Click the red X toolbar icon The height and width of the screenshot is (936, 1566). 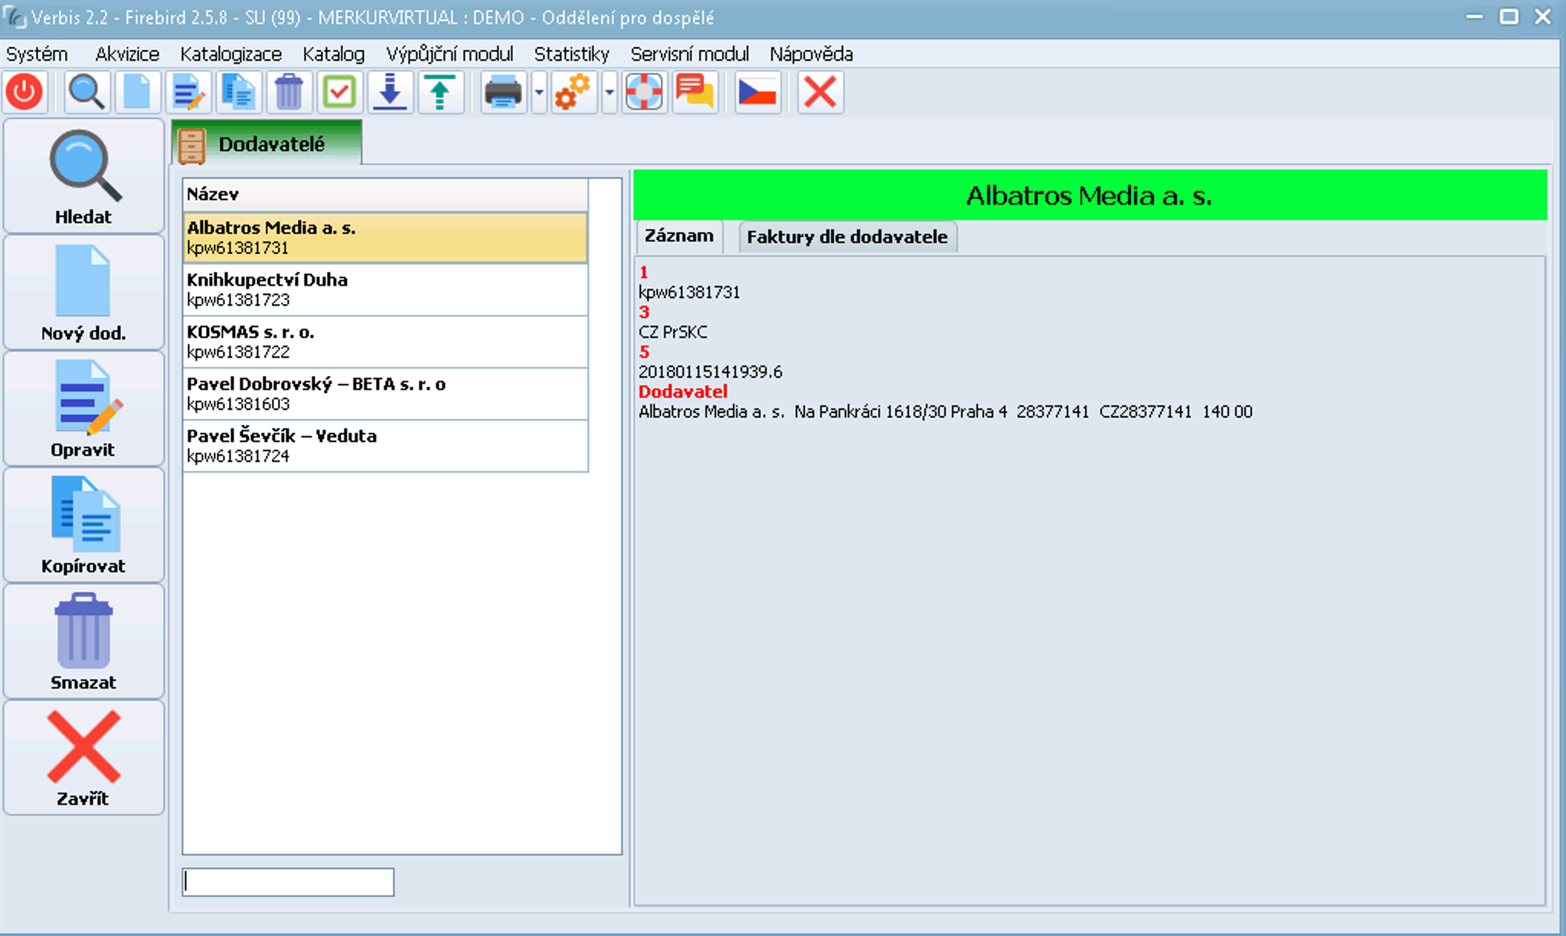820,92
